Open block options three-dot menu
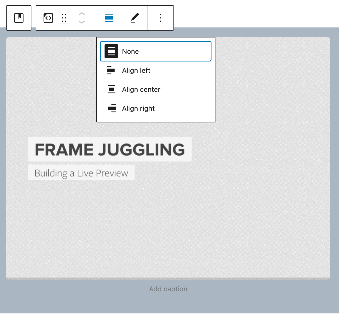The image size is (339, 315). pos(161,18)
